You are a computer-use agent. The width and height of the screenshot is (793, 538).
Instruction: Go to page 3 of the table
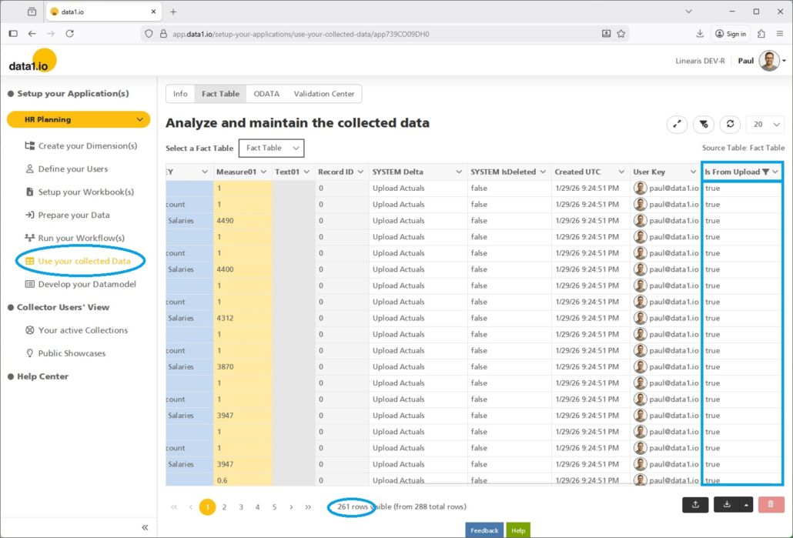click(x=241, y=507)
